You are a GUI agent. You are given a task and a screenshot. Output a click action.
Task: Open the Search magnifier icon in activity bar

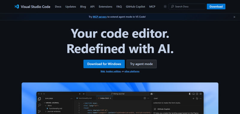pyautogui.click(x=40, y=105)
